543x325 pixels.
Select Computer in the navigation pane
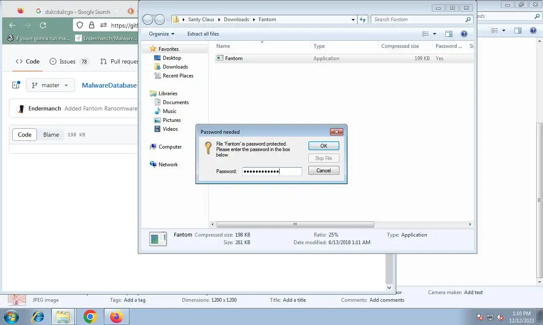tap(170, 147)
